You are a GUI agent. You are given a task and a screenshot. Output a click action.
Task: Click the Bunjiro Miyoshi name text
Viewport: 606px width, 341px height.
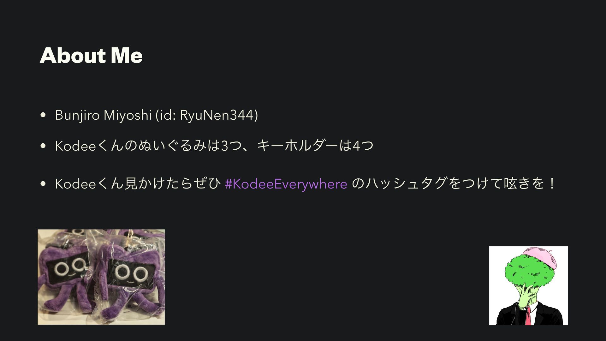point(104,115)
